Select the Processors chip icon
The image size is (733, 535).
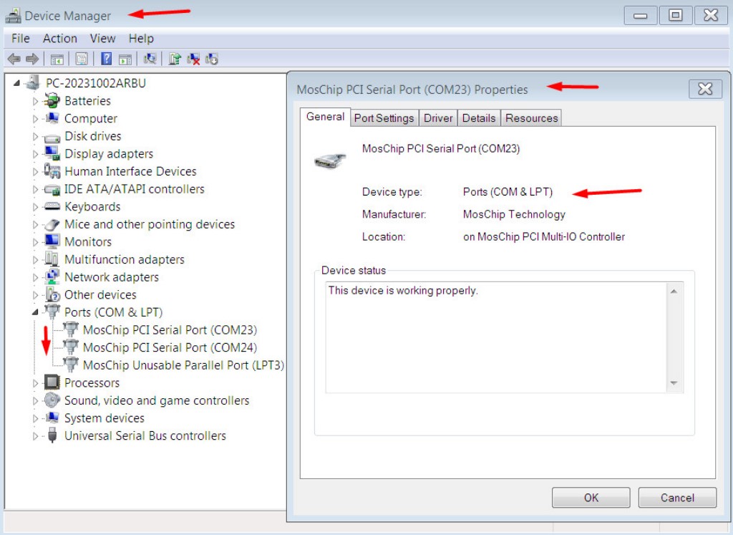pyautogui.click(x=52, y=382)
